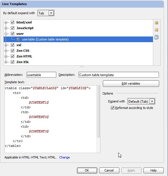
Task: Click $CONTENT1$ in the template text
Action: point(39,102)
